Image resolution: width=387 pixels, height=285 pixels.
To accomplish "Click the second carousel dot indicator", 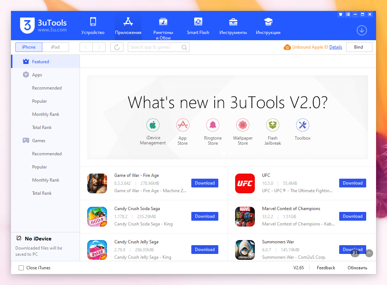I will coord(231,153).
